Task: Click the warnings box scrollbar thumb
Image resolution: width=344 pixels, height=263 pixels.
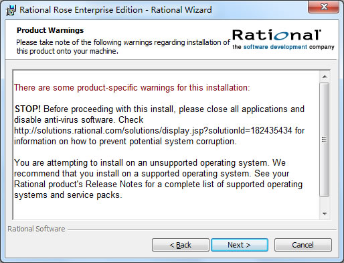Action: click(x=325, y=140)
